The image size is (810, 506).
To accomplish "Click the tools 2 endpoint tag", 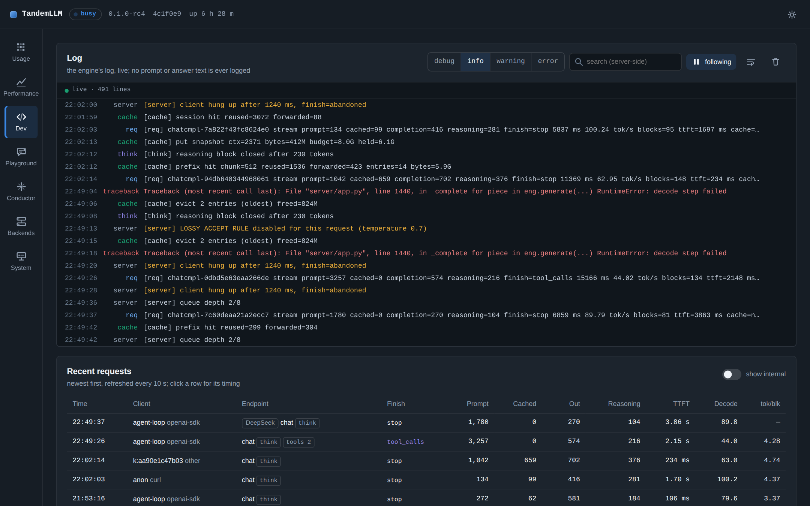I will tap(298, 442).
